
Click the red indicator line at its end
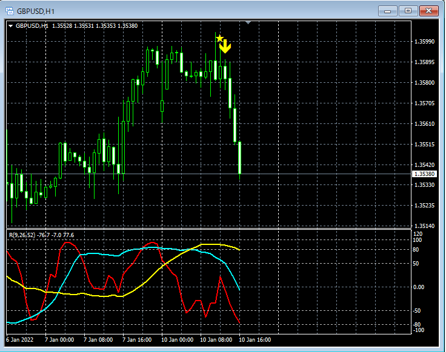(x=239, y=322)
